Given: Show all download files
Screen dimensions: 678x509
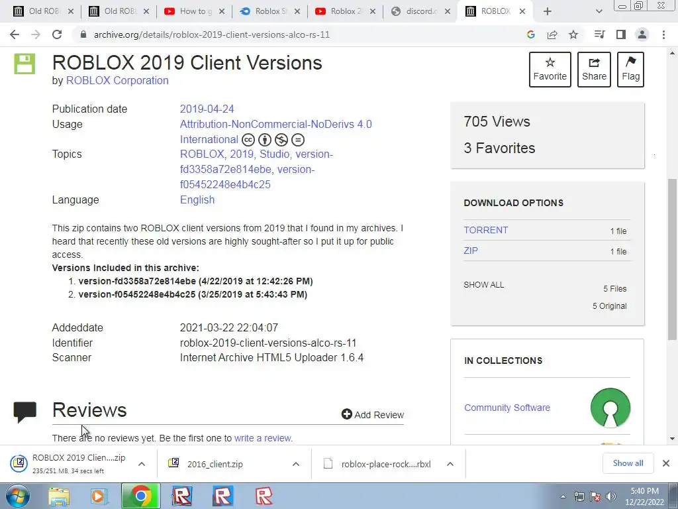Looking at the screenshot, I should click(x=484, y=285).
